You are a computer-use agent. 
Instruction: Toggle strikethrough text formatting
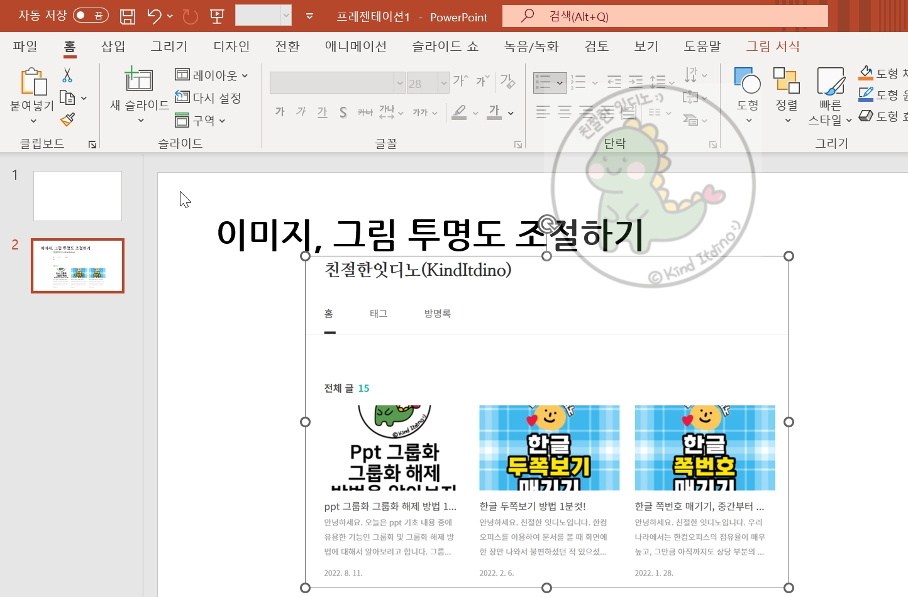click(365, 112)
